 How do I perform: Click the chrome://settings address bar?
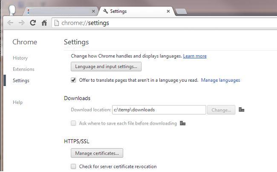pos(164,23)
